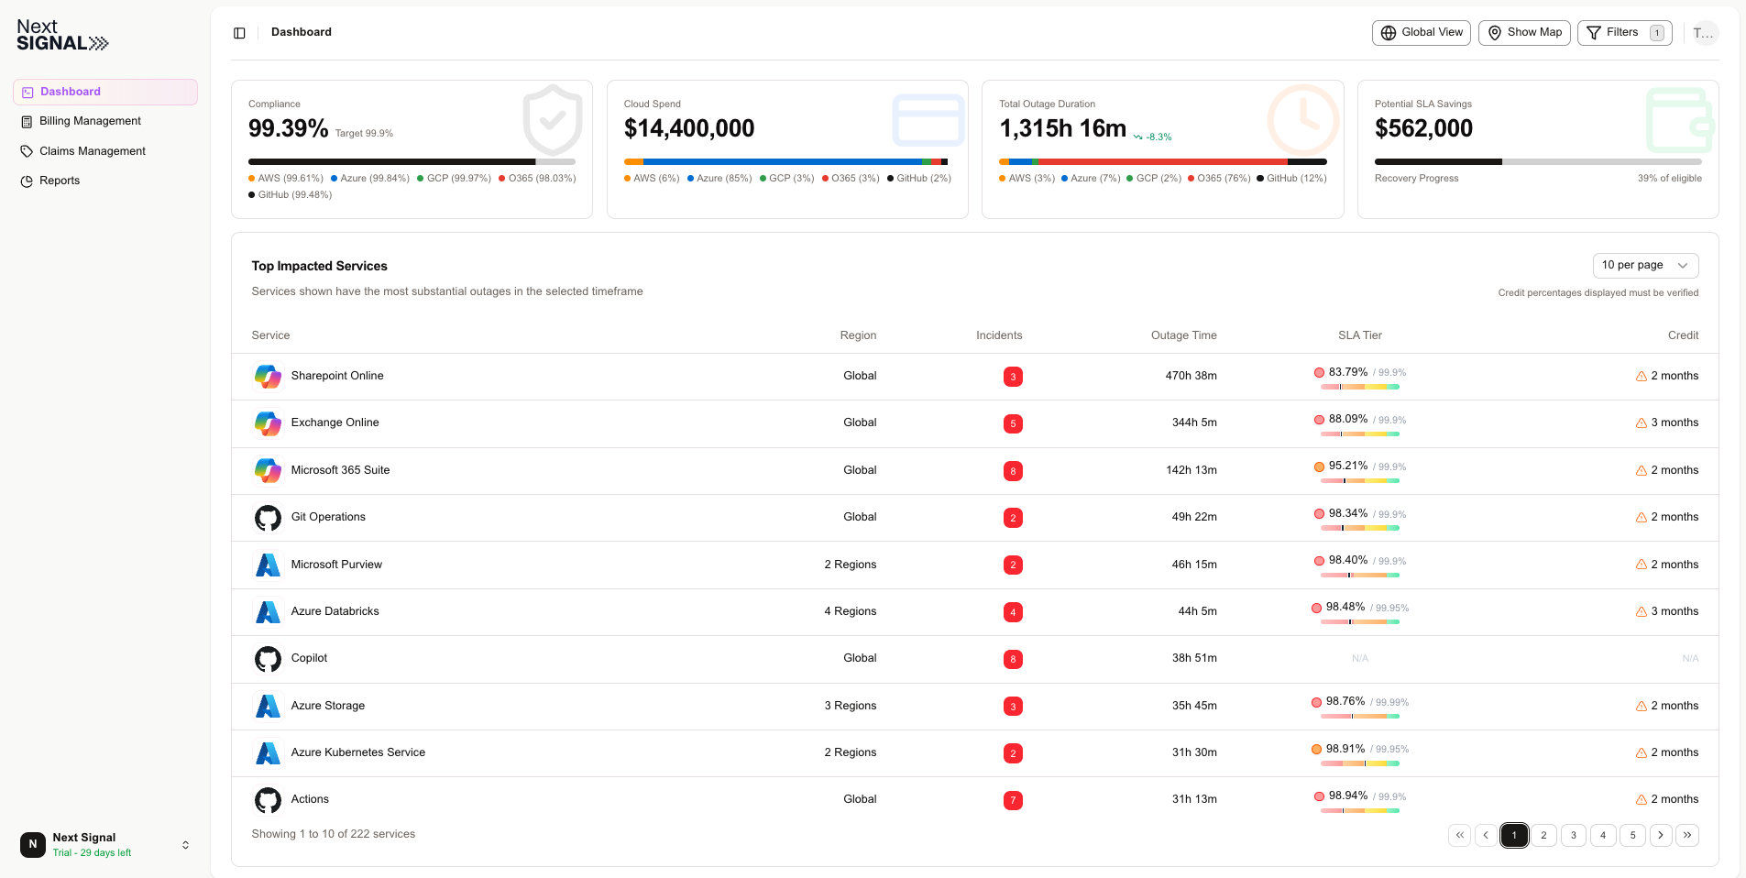Viewport: 1746px width, 878px height.
Task: Collapse the sidebar using the panel icon
Action: (x=239, y=32)
